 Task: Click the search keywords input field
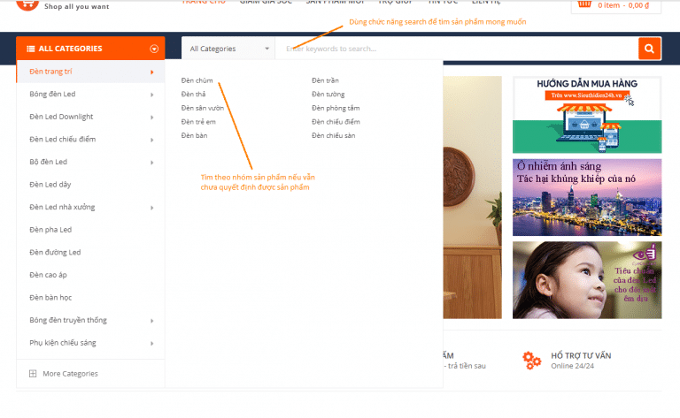pos(456,49)
